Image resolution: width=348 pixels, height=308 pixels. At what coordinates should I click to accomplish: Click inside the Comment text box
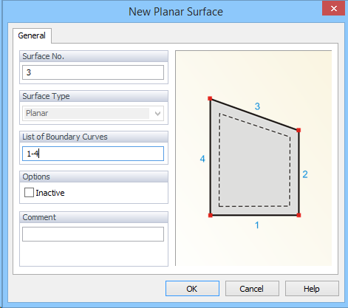click(x=93, y=234)
